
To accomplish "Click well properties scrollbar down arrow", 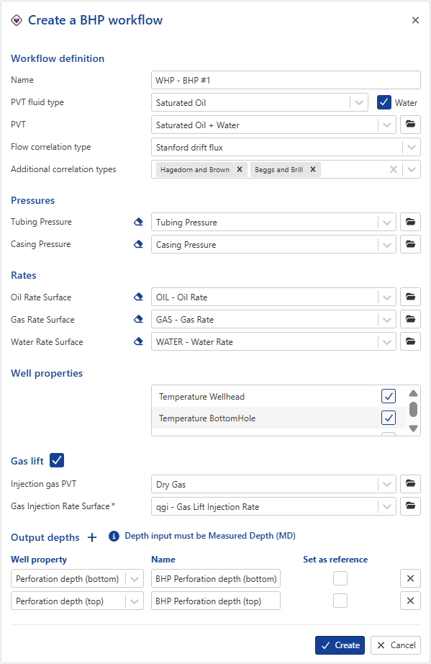I will click(x=414, y=428).
